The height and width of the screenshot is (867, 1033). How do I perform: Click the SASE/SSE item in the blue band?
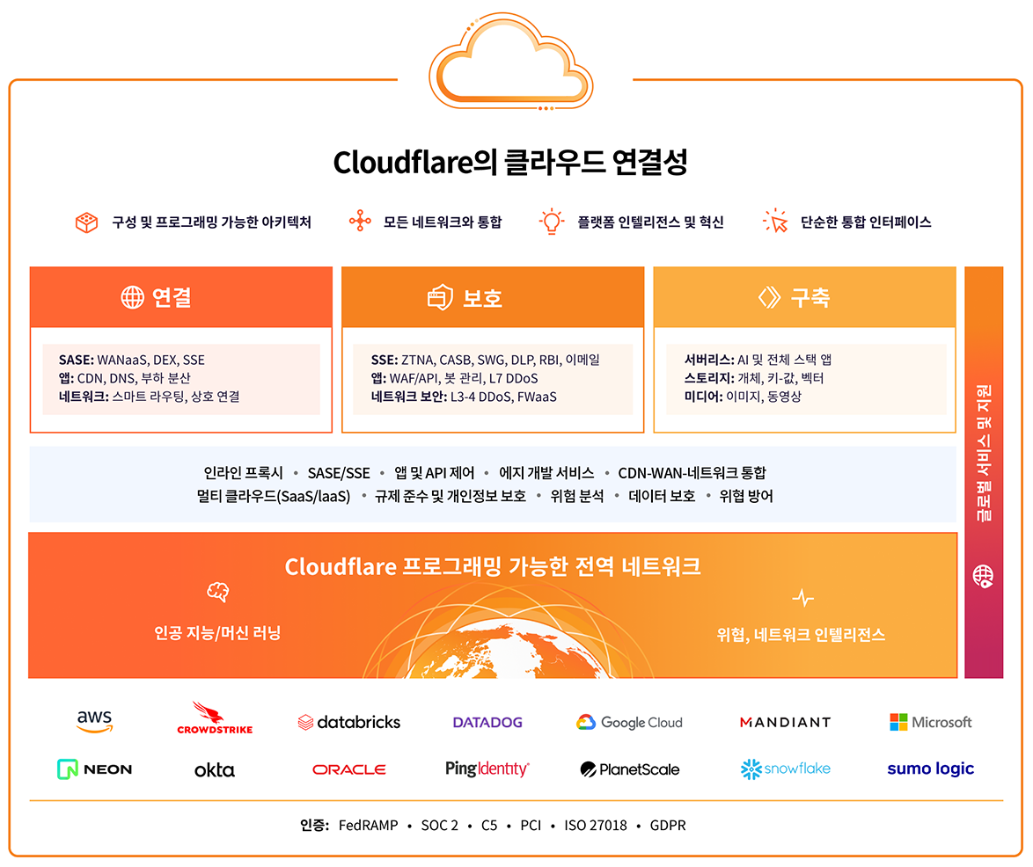[339, 473]
